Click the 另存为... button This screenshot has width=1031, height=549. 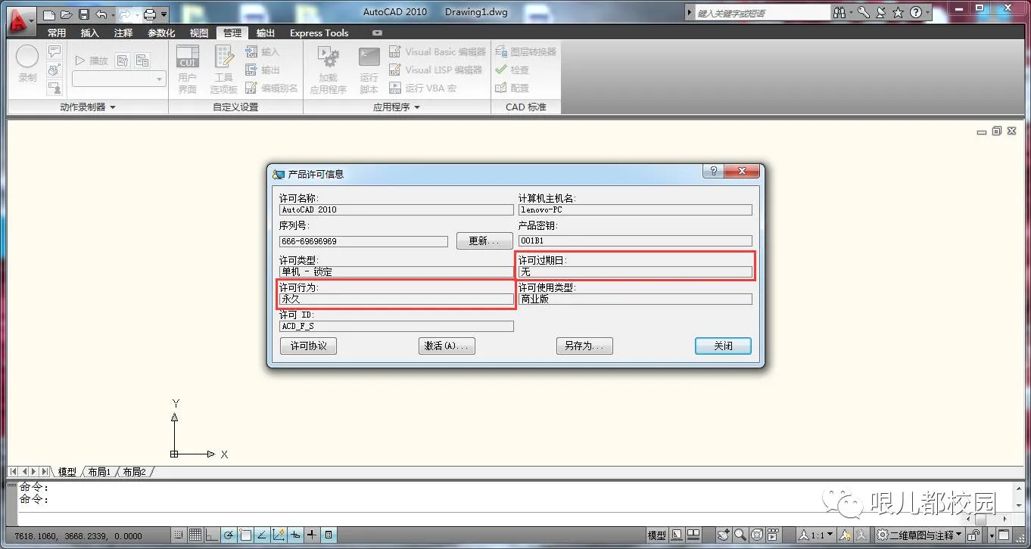point(584,346)
